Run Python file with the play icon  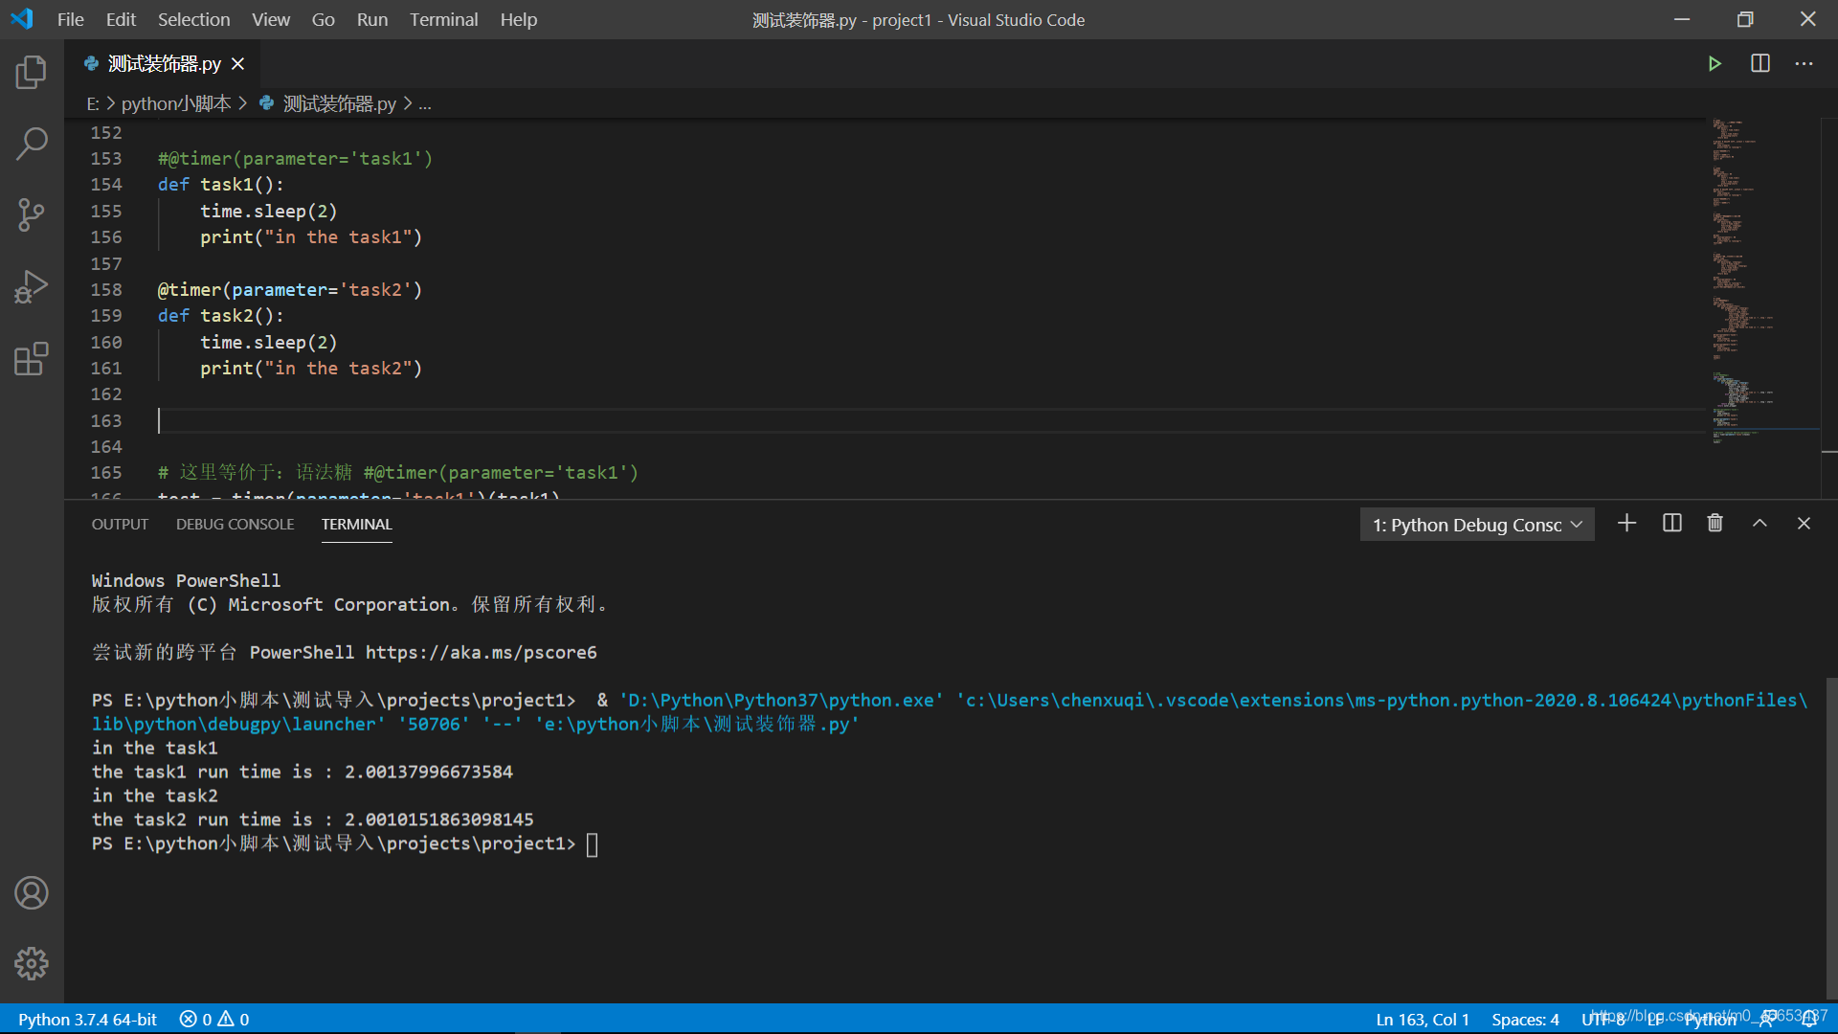click(x=1715, y=64)
